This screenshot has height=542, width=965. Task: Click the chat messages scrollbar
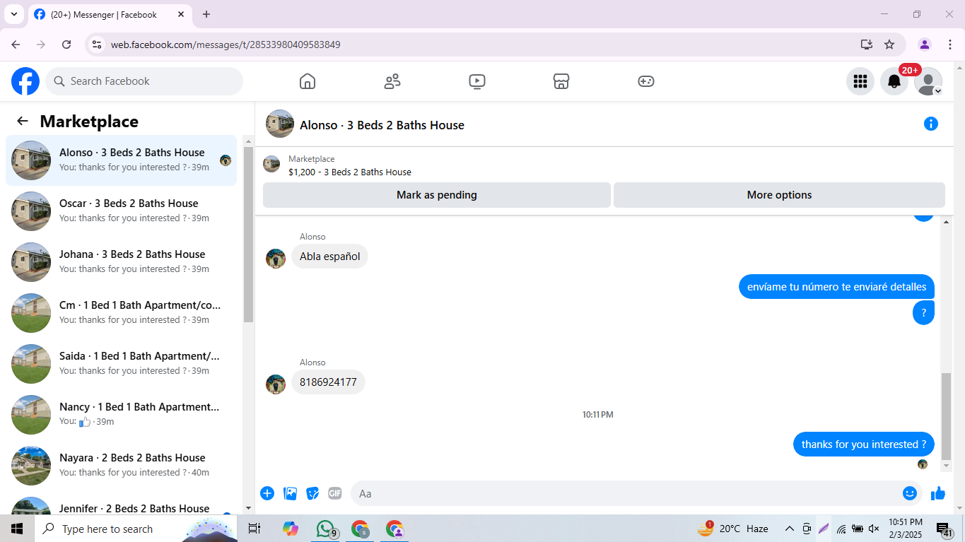point(947,417)
